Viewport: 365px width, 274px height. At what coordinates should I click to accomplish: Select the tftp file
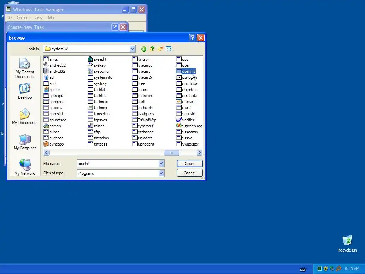click(94, 132)
